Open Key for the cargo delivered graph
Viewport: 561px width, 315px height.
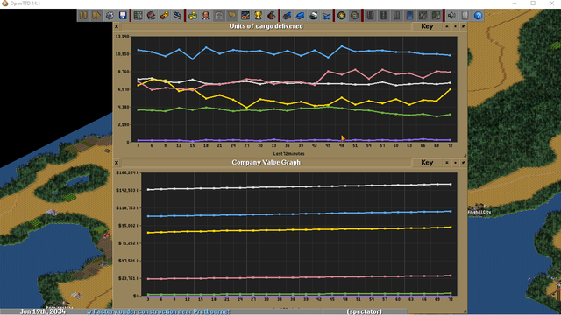pos(427,26)
